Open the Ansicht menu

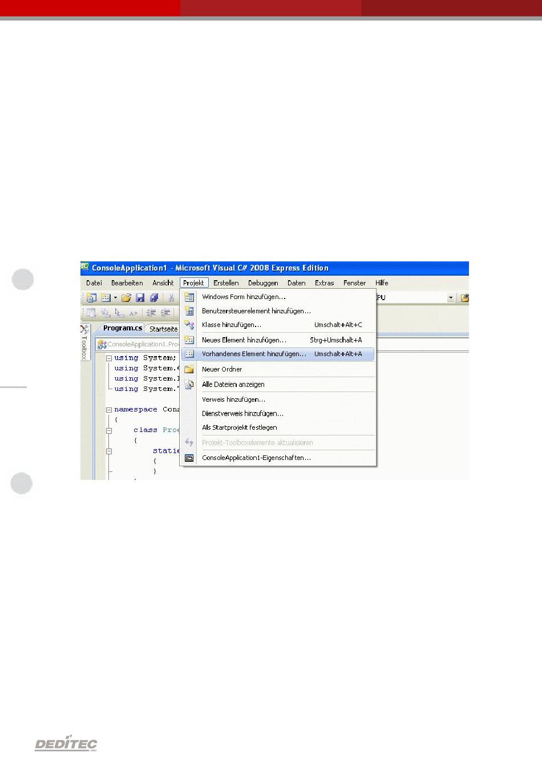[163, 282]
